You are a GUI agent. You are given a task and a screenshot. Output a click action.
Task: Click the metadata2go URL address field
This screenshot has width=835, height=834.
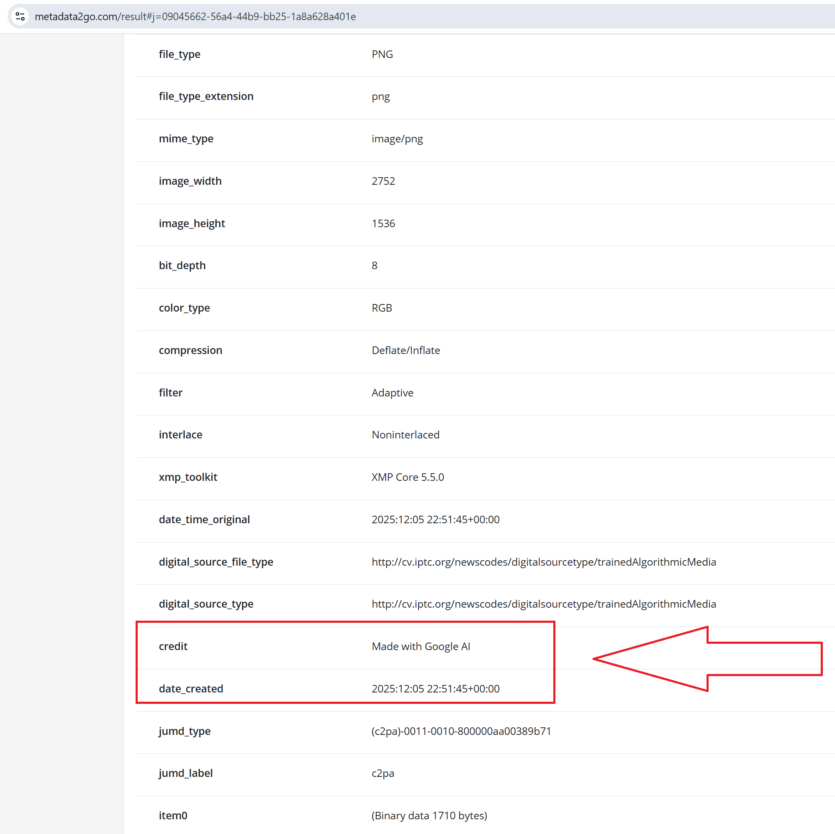click(195, 16)
